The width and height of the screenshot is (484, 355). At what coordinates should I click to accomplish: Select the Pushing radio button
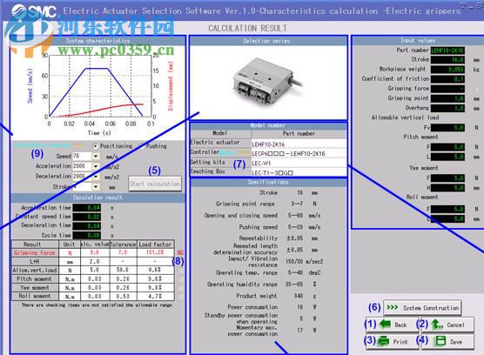[x=143, y=146]
